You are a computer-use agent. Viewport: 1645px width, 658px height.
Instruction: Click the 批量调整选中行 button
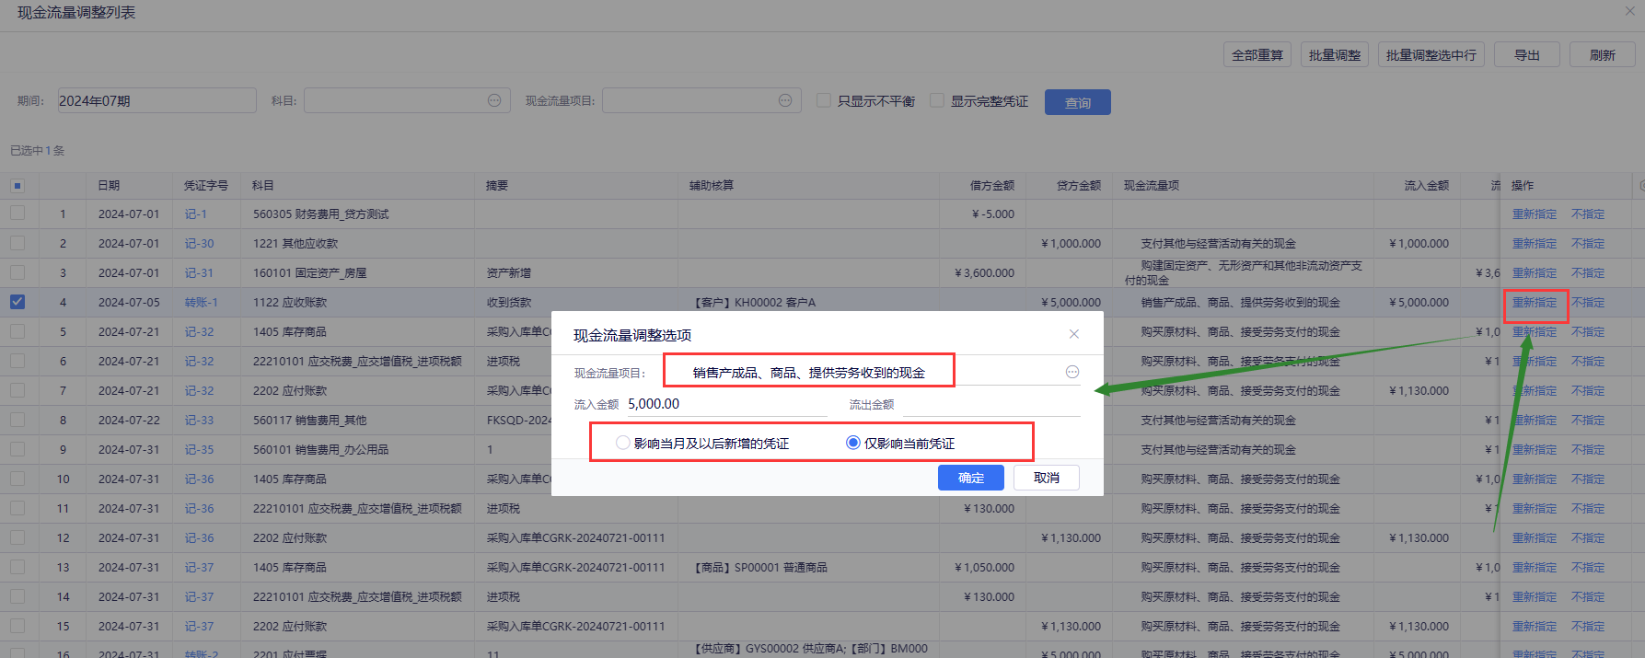tap(1431, 55)
